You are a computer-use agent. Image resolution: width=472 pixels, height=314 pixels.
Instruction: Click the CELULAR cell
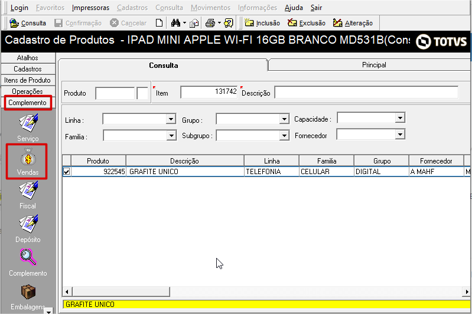(x=327, y=171)
